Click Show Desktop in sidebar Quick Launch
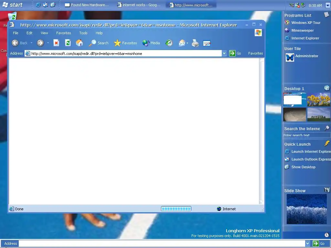 coord(300,167)
